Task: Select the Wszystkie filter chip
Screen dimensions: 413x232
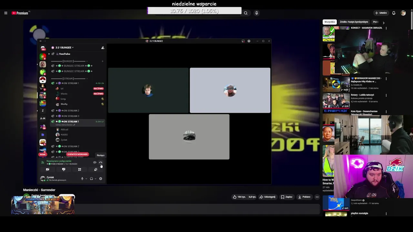Action: (x=330, y=22)
